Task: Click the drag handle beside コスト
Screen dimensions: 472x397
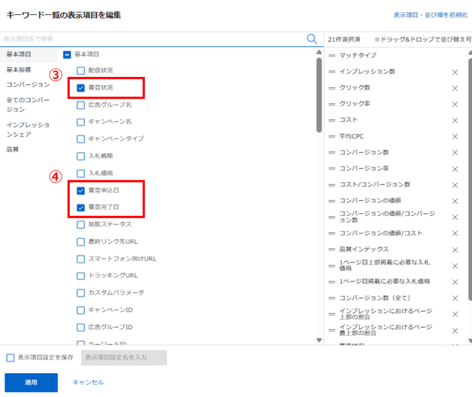Action: tap(331, 120)
